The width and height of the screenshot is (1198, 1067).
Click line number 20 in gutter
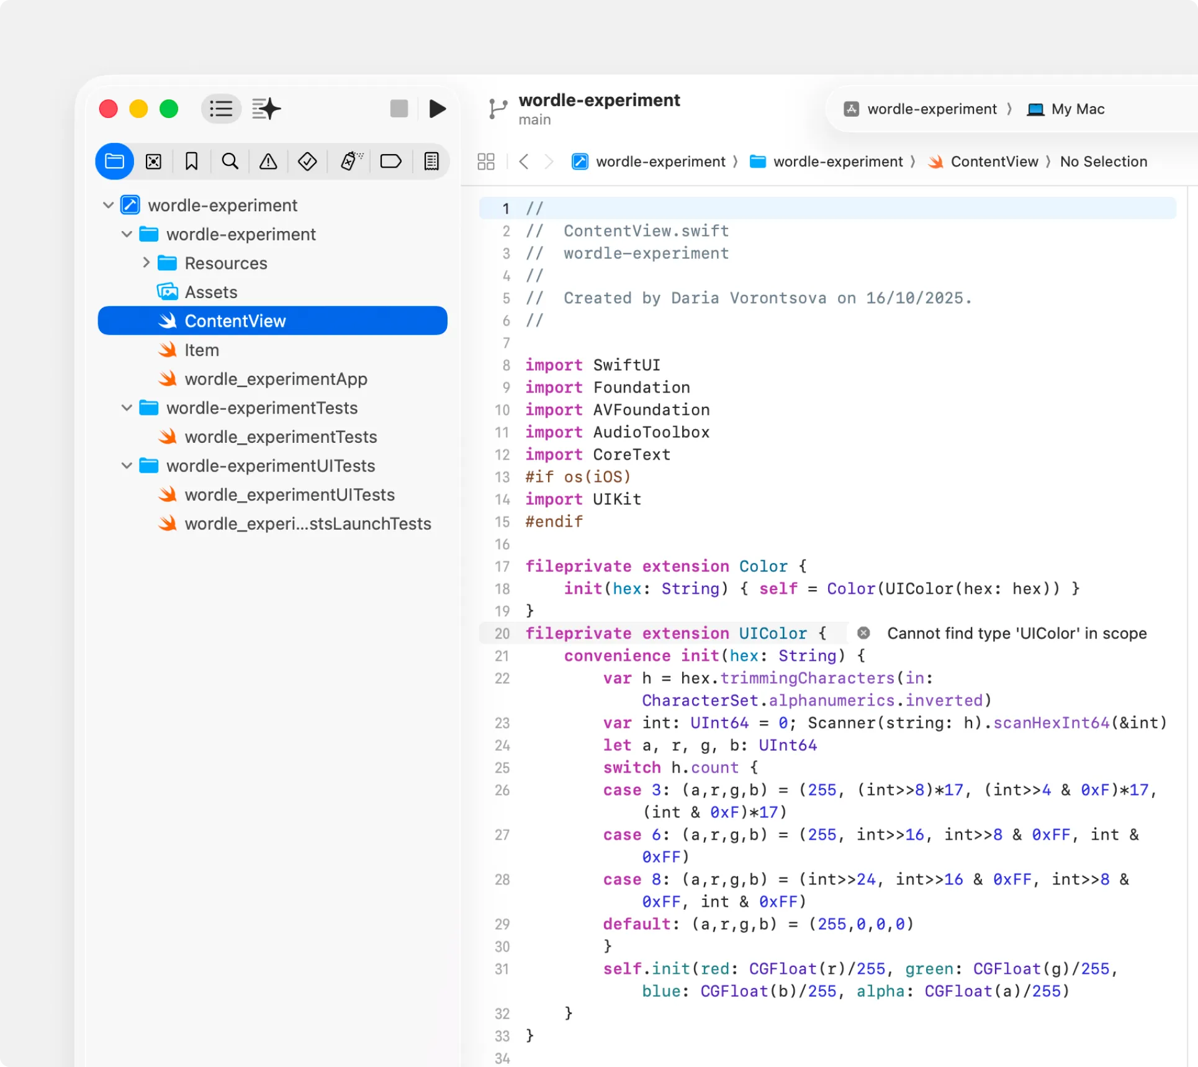[502, 633]
